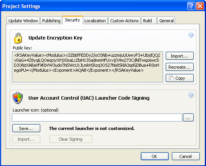This screenshot has width=206, height=166.
Task: Open the Update Window tab
Action: (x=23, y=21)
